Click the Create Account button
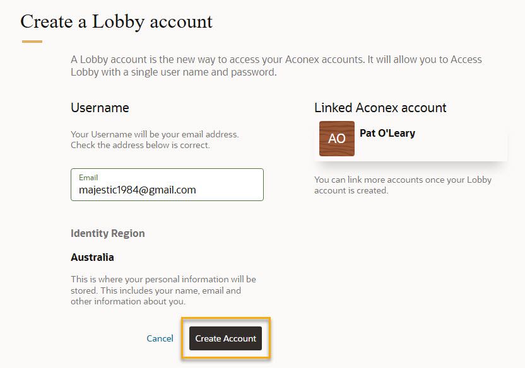The image size is (525, 368). click(x=225, y=338)
